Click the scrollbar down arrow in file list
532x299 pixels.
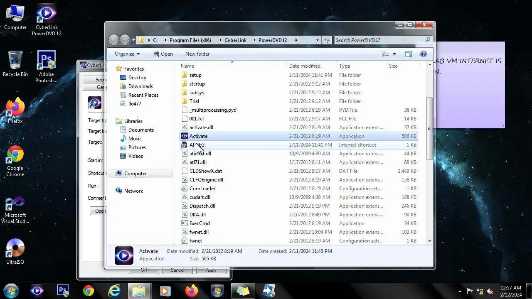429,241
